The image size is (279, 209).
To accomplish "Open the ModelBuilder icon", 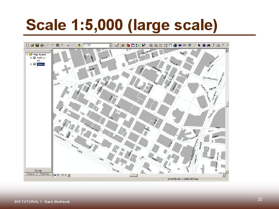I will 138,45.
